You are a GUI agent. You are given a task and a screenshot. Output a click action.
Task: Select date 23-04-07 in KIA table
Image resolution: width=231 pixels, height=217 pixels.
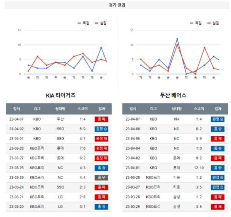[x=17, y=119]
